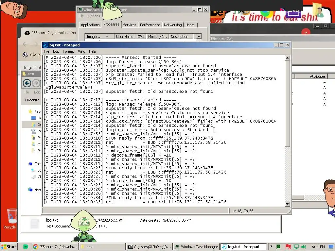Sort by CPU column in Task Manager
Image resolution: width=335 pixels, height=251 pixels.
point(141,37)
